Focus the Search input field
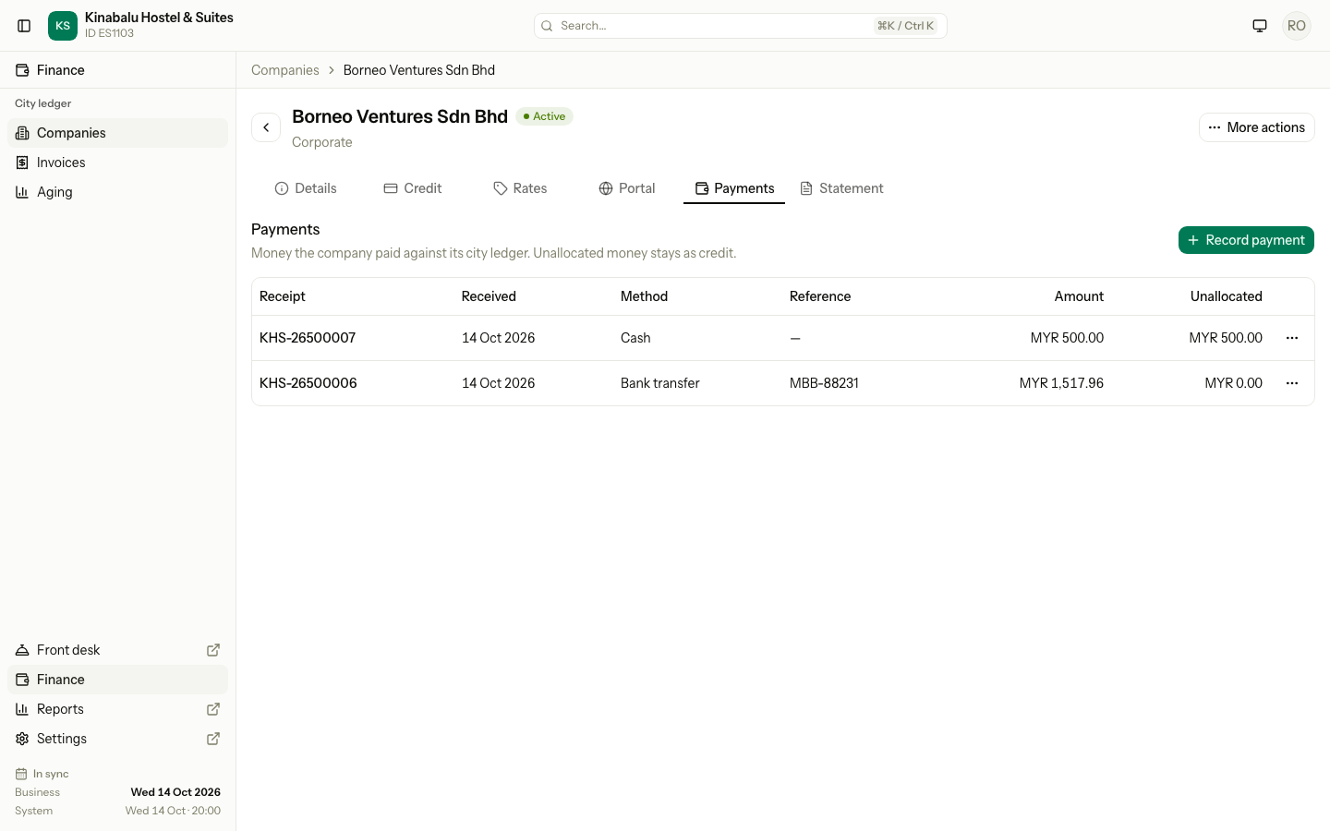The height and width of the screenshot is (831, 1330). click(x=741, y=26)
